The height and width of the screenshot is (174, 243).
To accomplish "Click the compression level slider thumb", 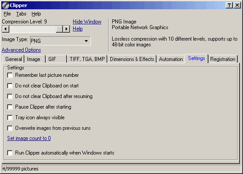I will click(x=59, y=29).
